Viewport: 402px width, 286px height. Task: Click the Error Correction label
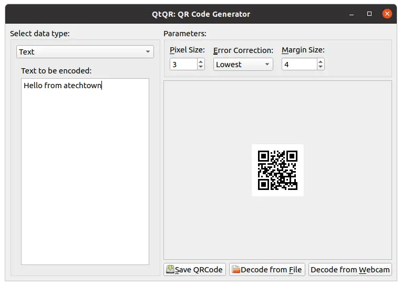point(243,50)
